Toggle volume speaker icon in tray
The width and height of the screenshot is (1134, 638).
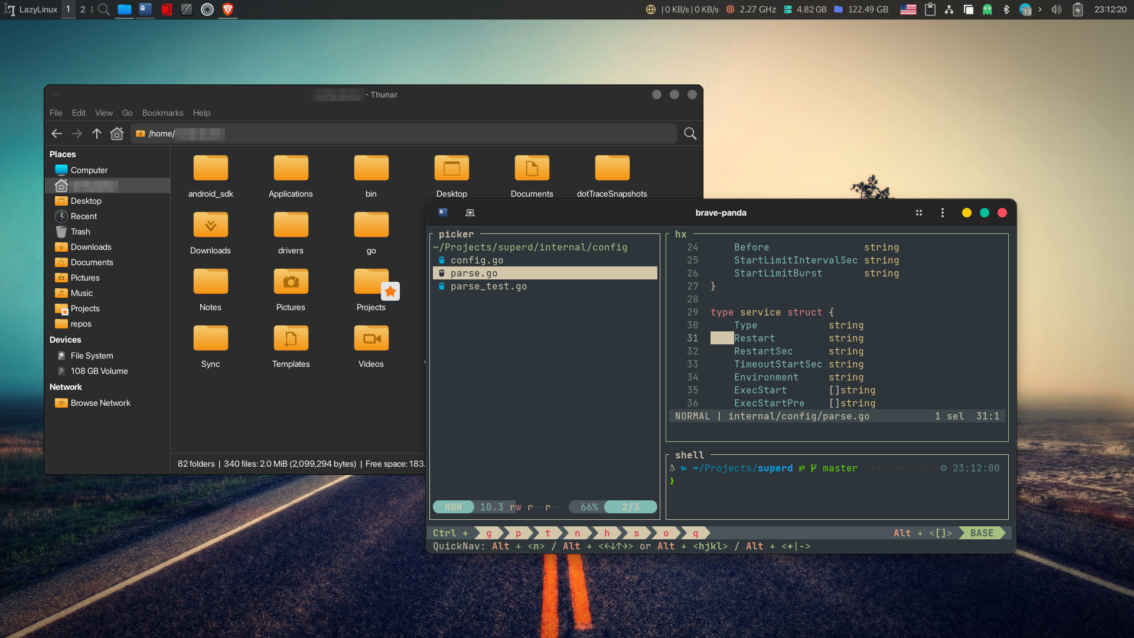tap(1057, 9)
